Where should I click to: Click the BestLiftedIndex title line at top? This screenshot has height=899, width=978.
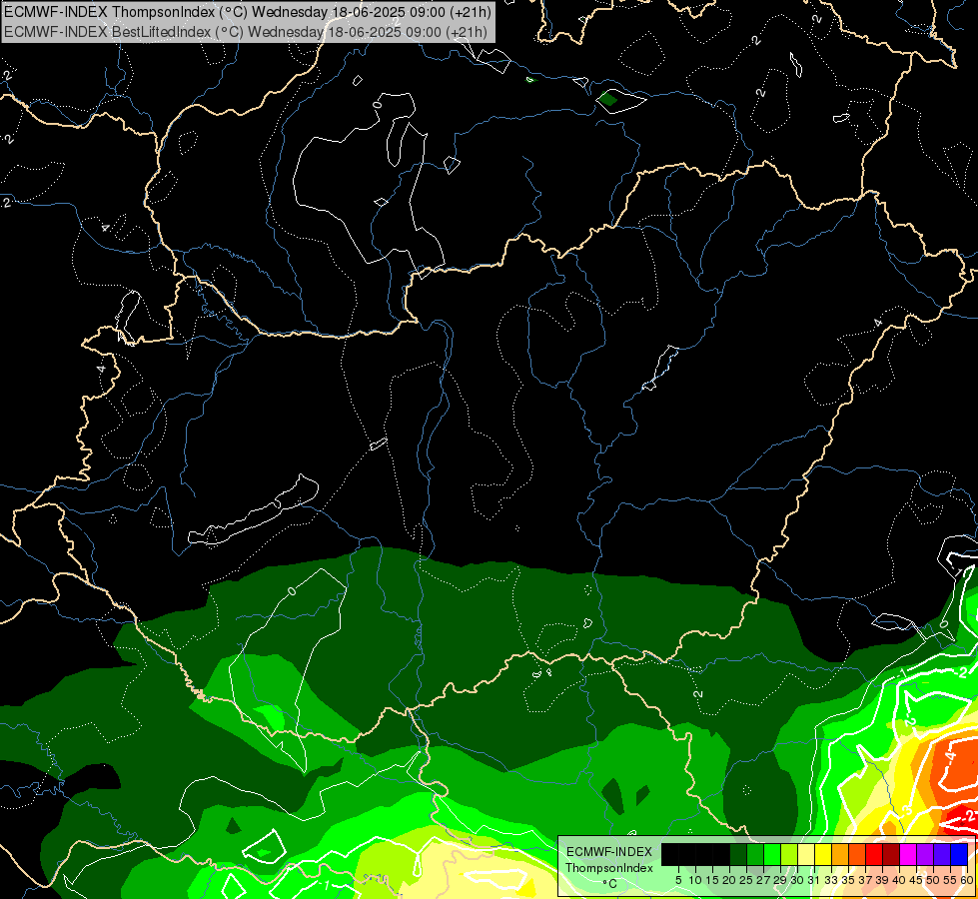tap(246, 31)
